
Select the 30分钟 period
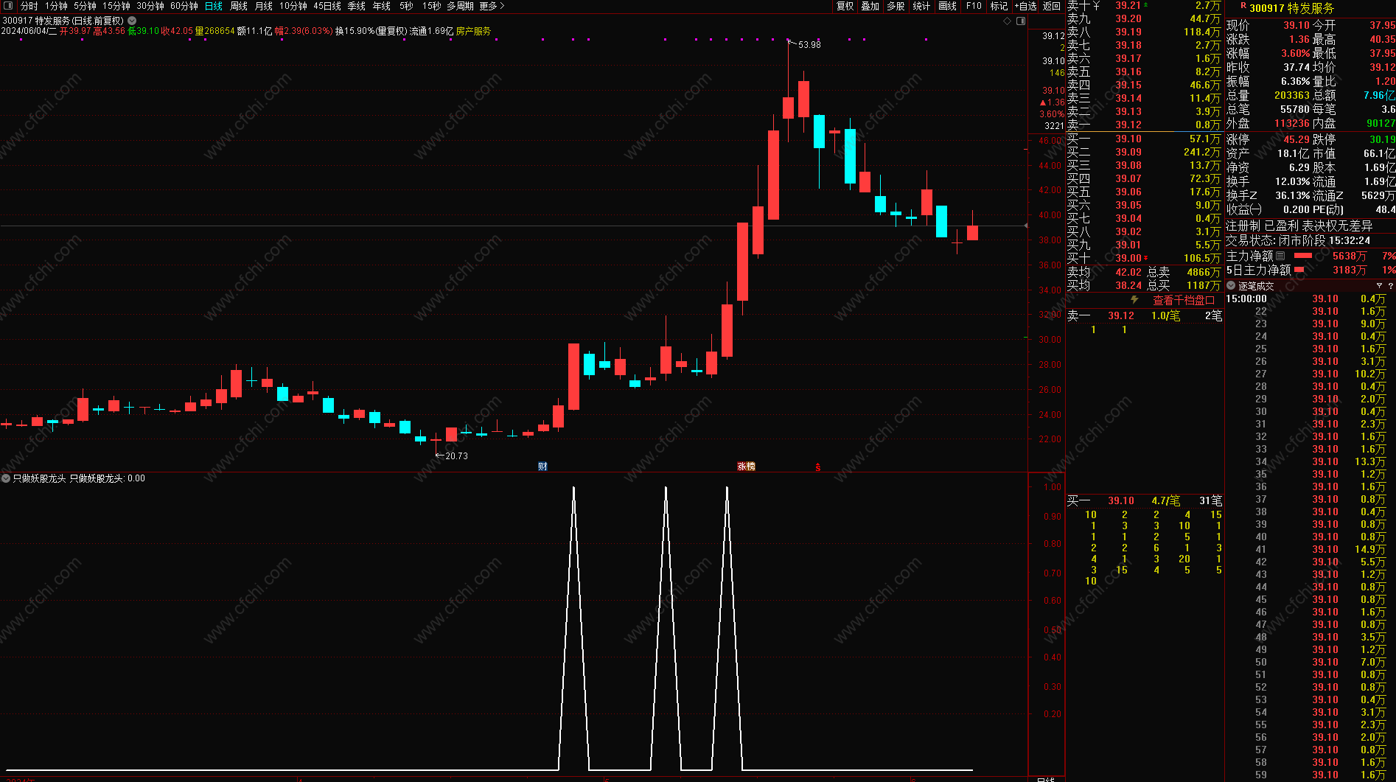point(150,6)
